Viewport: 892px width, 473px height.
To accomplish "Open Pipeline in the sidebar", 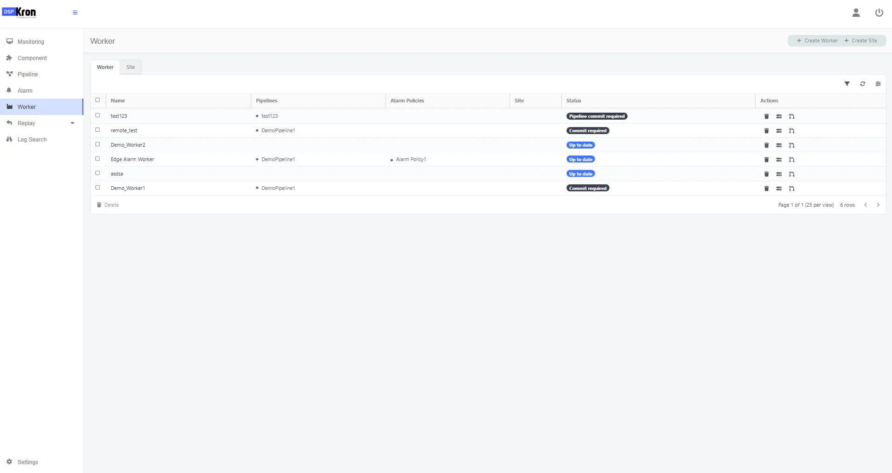I will 41,74.
